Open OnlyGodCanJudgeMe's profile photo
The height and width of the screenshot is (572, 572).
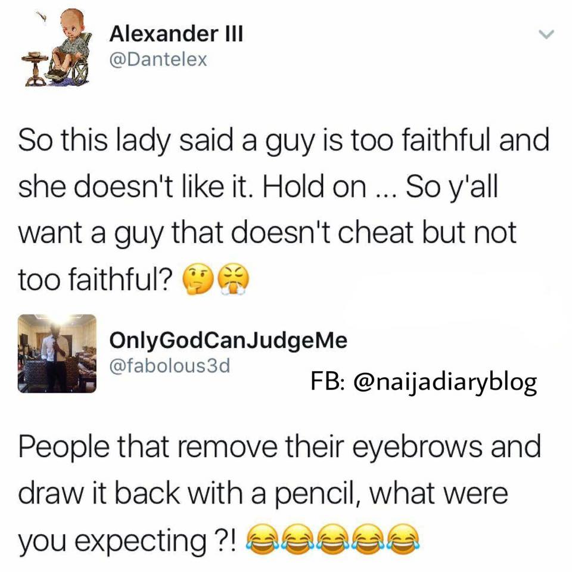[x=57, y=353]
